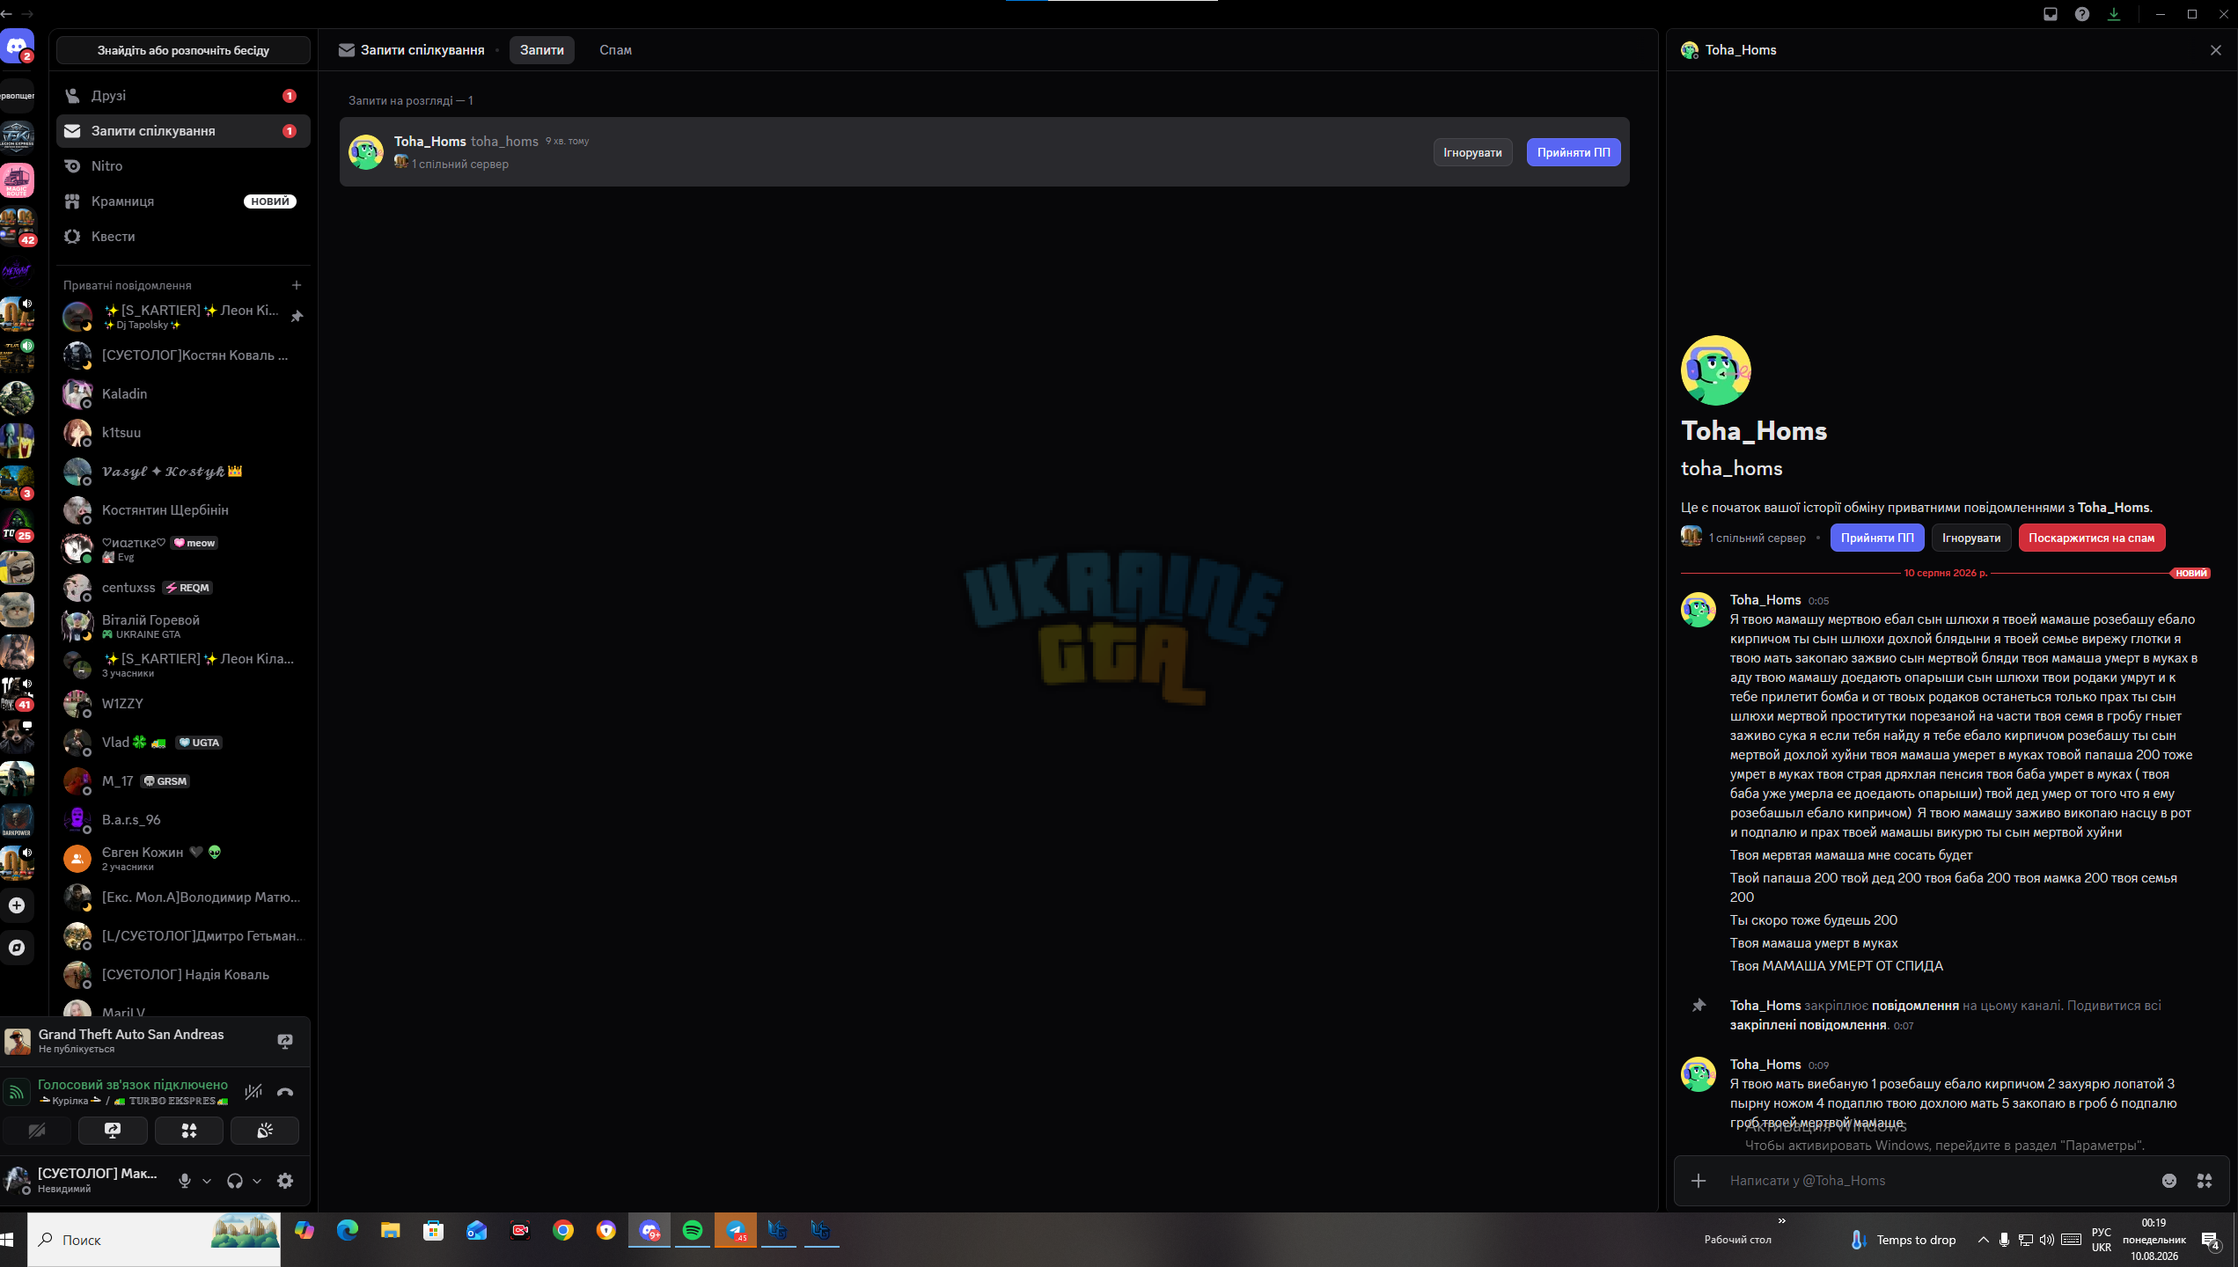
Task: Start an activity in voice panel
Action: pos(189,1131)
